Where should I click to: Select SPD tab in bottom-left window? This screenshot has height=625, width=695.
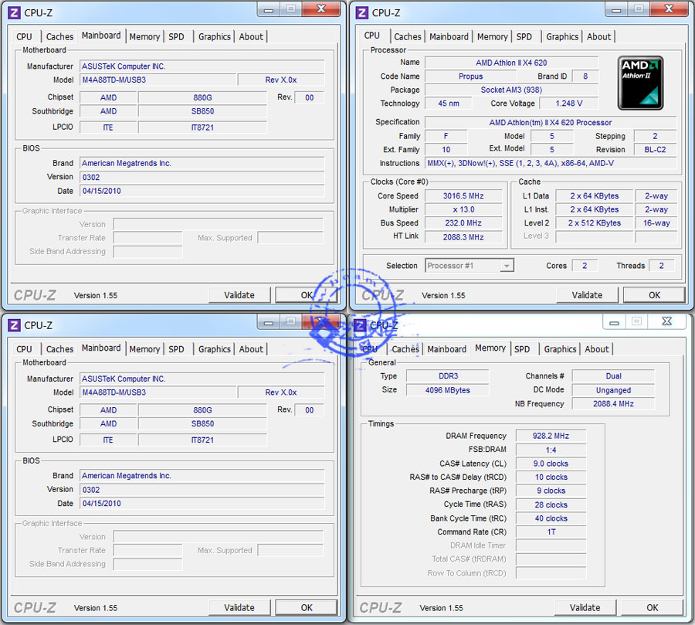coord(176,349)
